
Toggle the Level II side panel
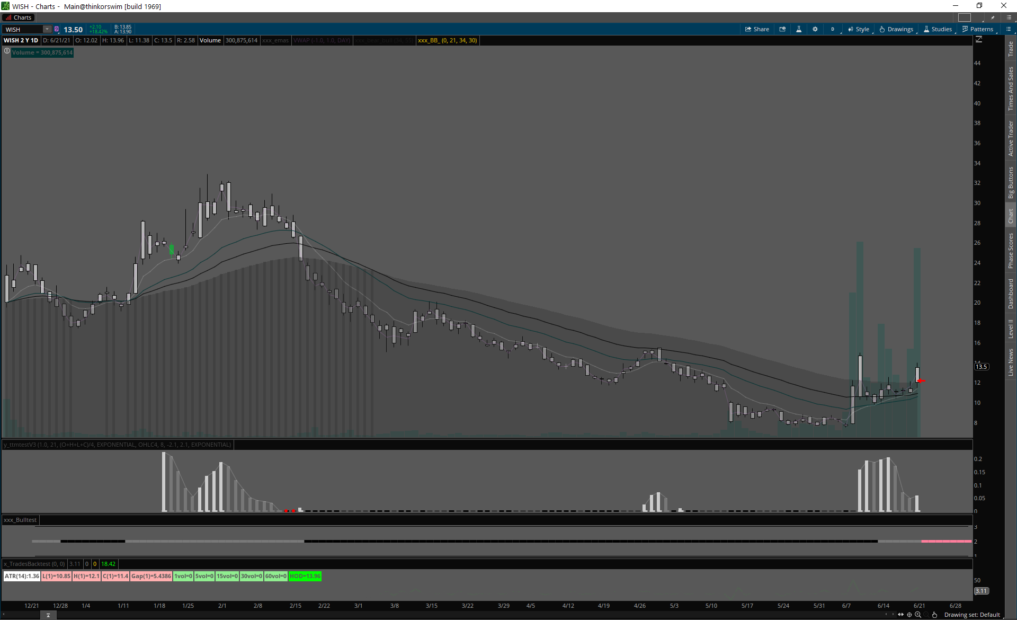click(x=1011, y=329)
